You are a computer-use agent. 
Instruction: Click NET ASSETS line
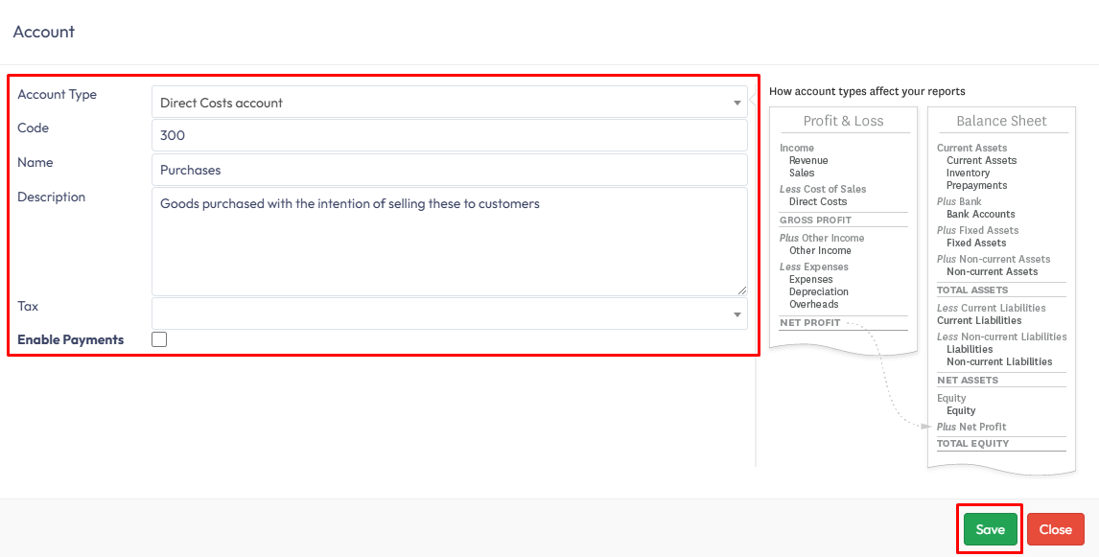point(968,381)
